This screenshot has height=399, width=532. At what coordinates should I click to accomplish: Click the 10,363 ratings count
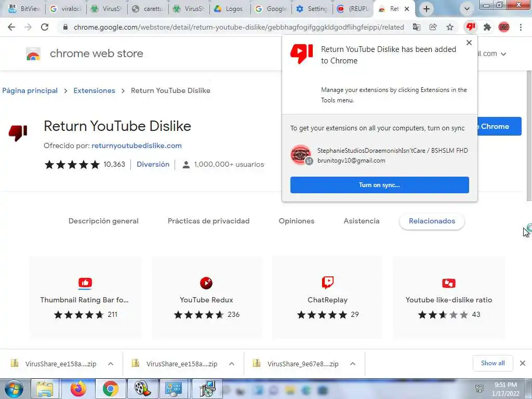[114, 164]
